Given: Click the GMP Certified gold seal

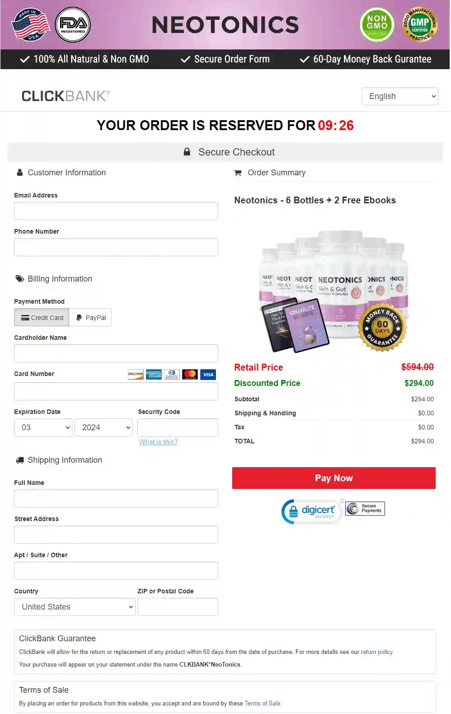Looking at the screenshot, I should pyautogui.click(x=420, y=25).
